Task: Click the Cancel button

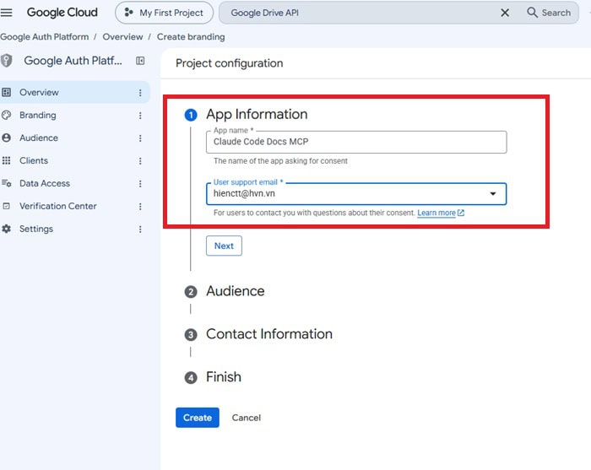Action: pyautogui.click(x=247, y=418)
